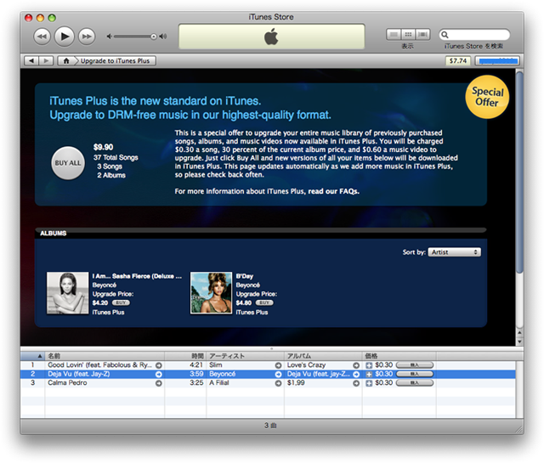Click the iTunes Store search field
544x463 pixels.
point(474,35)
